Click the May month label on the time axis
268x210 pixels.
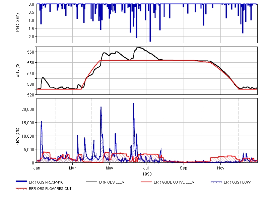pos(110,168)
